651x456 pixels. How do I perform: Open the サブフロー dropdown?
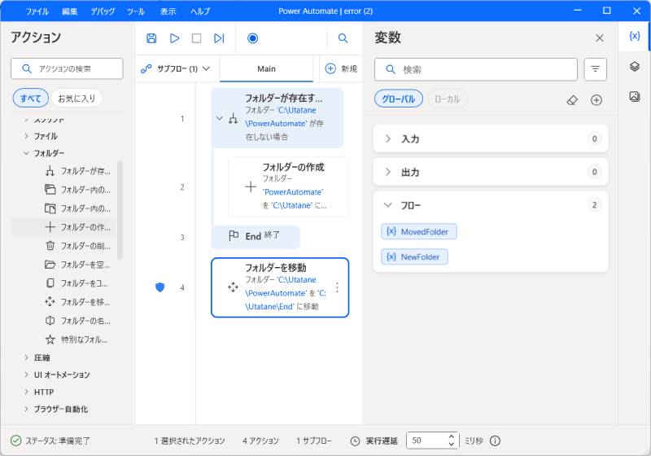point(176,68)
